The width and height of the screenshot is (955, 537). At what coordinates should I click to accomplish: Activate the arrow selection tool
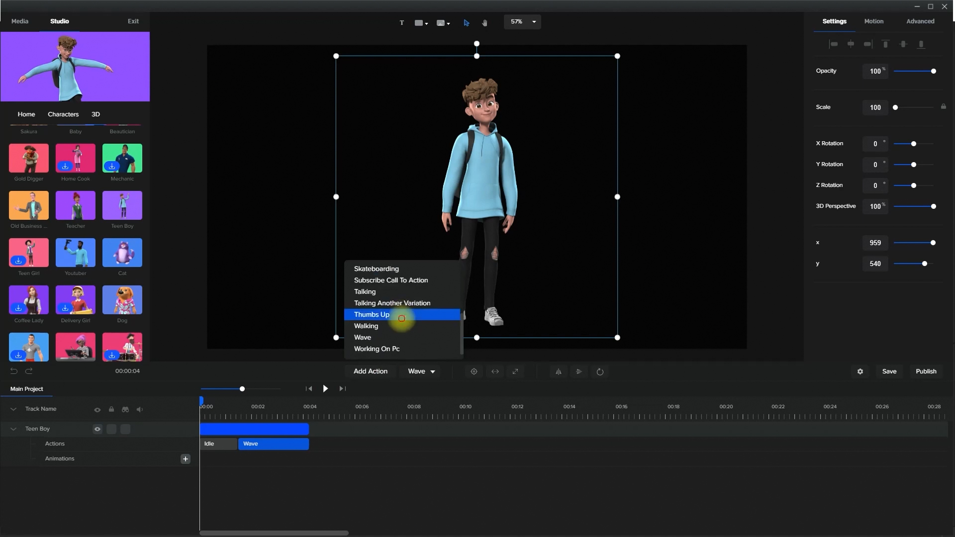(467, 23)
